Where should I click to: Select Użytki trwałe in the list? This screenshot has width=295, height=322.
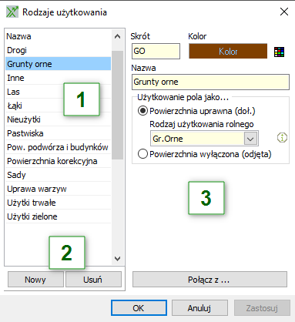coord(59,203)
